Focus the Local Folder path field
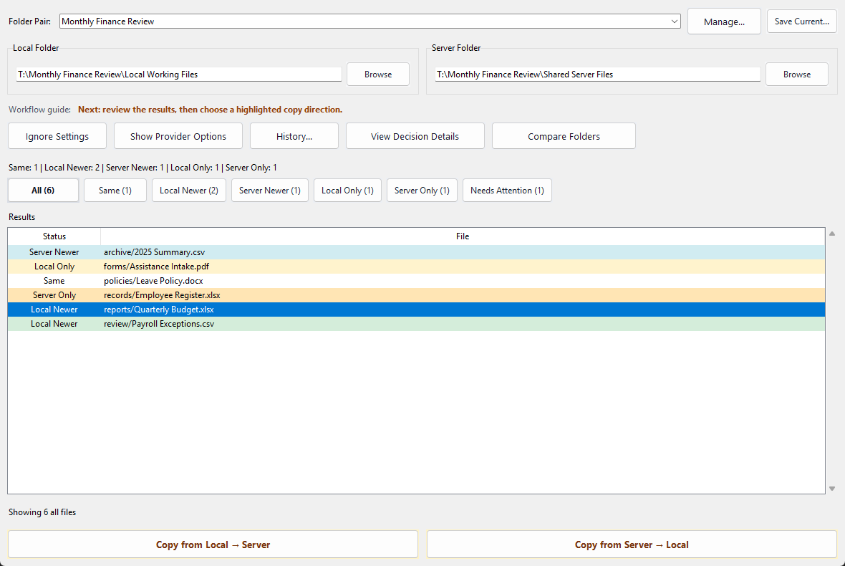 [x=179, y=75]
